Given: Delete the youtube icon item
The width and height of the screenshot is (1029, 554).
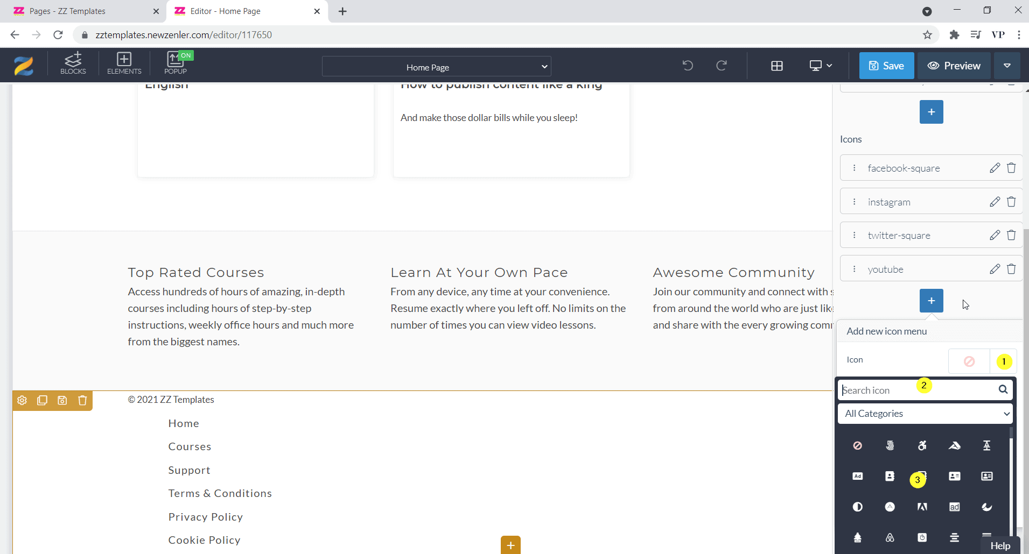Looking at the screenshot, I should pyautogui.click(x=1011, y=269).
